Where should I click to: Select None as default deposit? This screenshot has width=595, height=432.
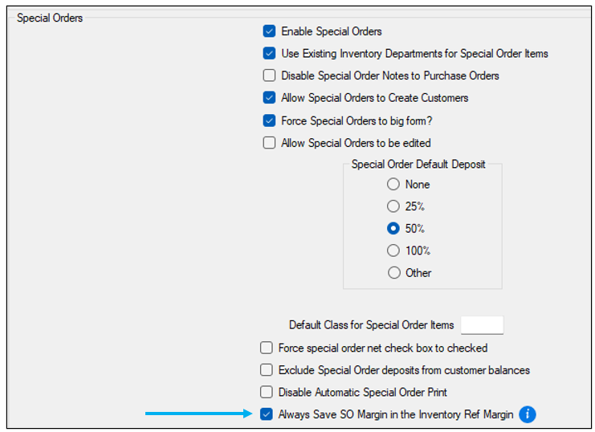393,185
